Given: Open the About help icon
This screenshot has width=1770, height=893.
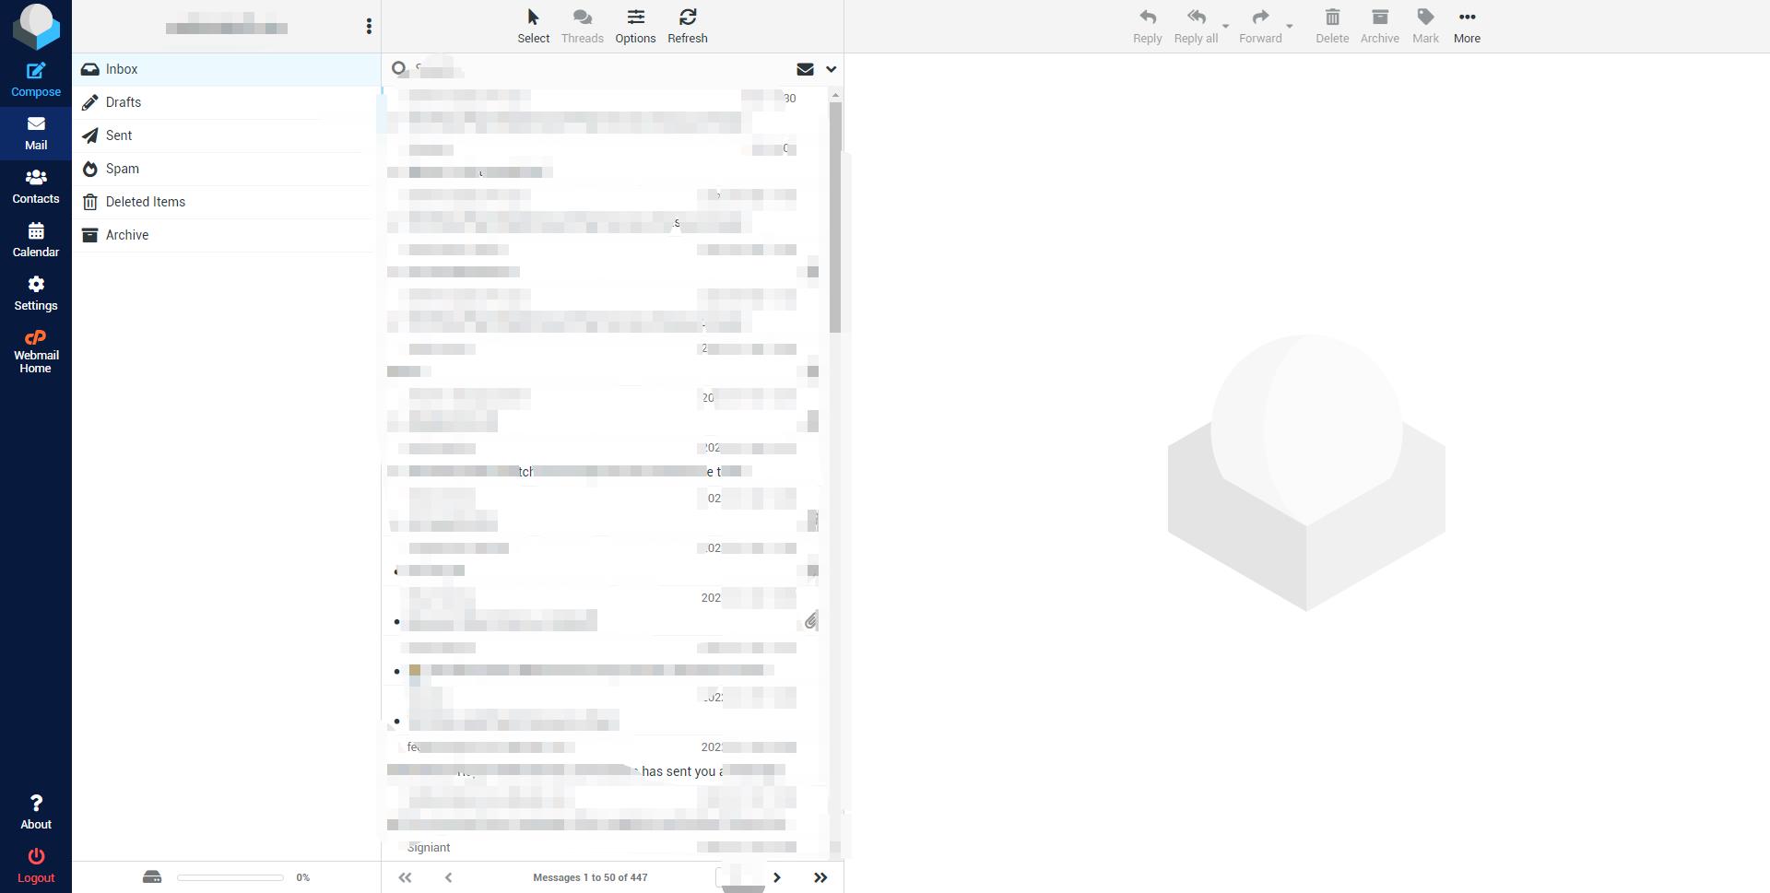Looking at the screenshot, I should tap(36, 812).
